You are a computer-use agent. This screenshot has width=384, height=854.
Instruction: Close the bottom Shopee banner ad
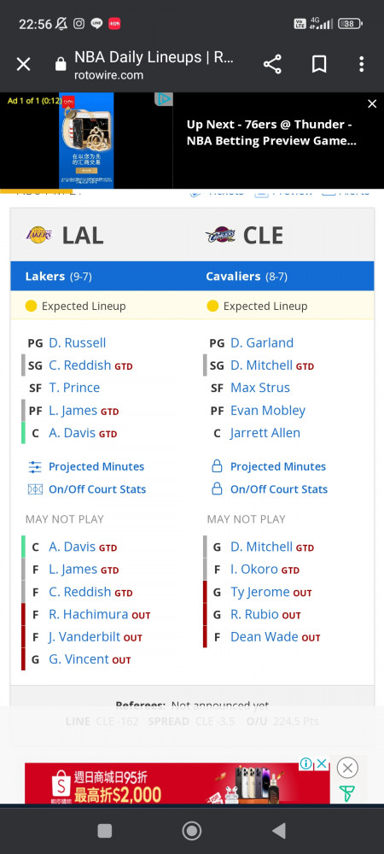click(x=347, y=769)
